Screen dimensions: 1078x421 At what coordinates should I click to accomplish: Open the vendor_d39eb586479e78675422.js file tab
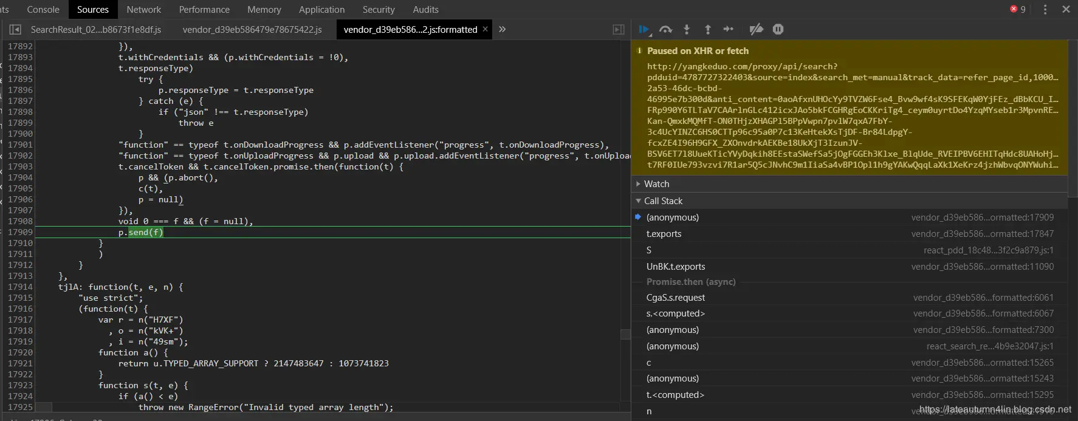252,29
